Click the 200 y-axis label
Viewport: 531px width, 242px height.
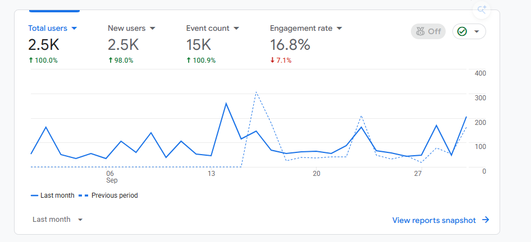(480, 122)
